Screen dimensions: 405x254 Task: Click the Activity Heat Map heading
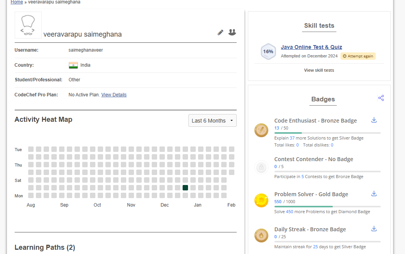[x=43, y=119]
